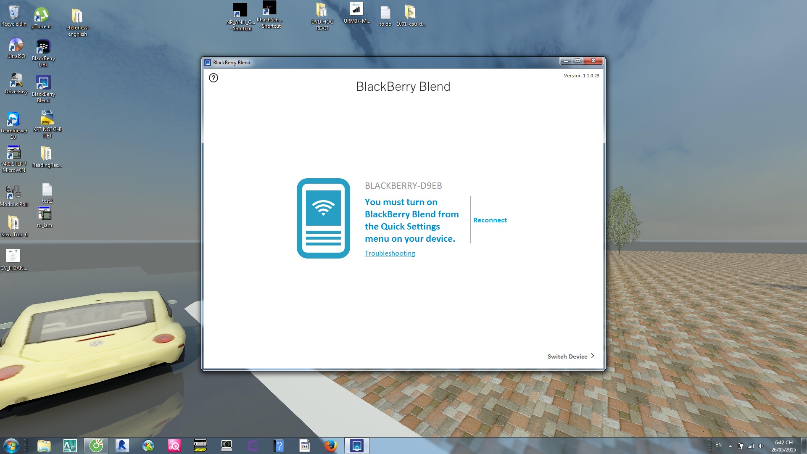Select the tu_lam desktop icon
Screen dimensions: 807x454
(x=45, y=217)
